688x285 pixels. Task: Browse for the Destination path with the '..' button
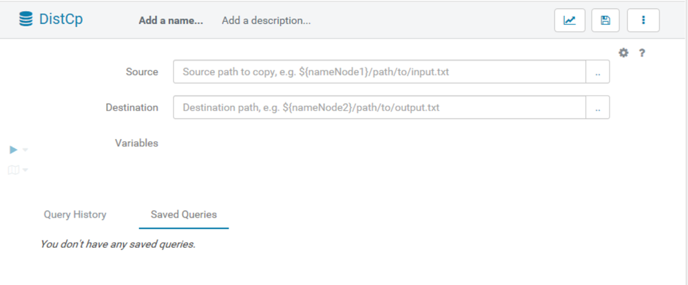[x=598, y=107]
